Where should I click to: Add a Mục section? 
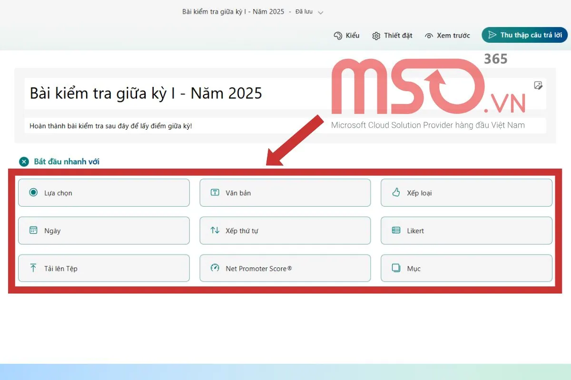pos(466,268)
